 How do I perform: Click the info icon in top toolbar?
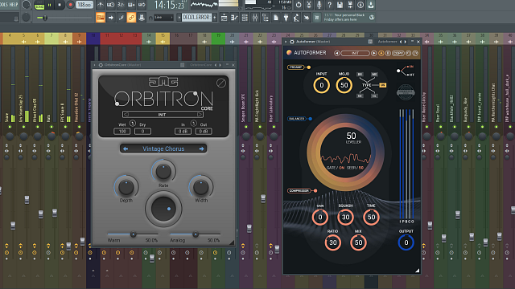(x=360, y=5)
